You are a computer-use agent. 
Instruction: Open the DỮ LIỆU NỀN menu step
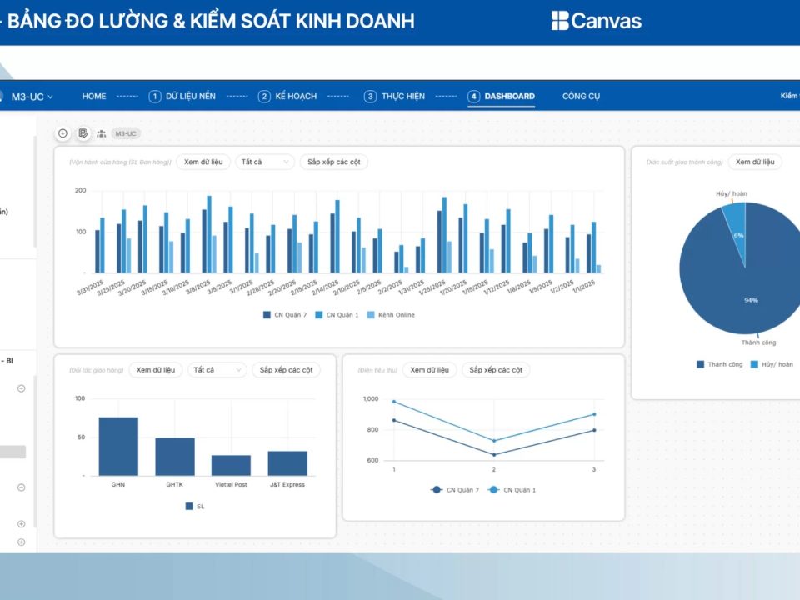190,97
